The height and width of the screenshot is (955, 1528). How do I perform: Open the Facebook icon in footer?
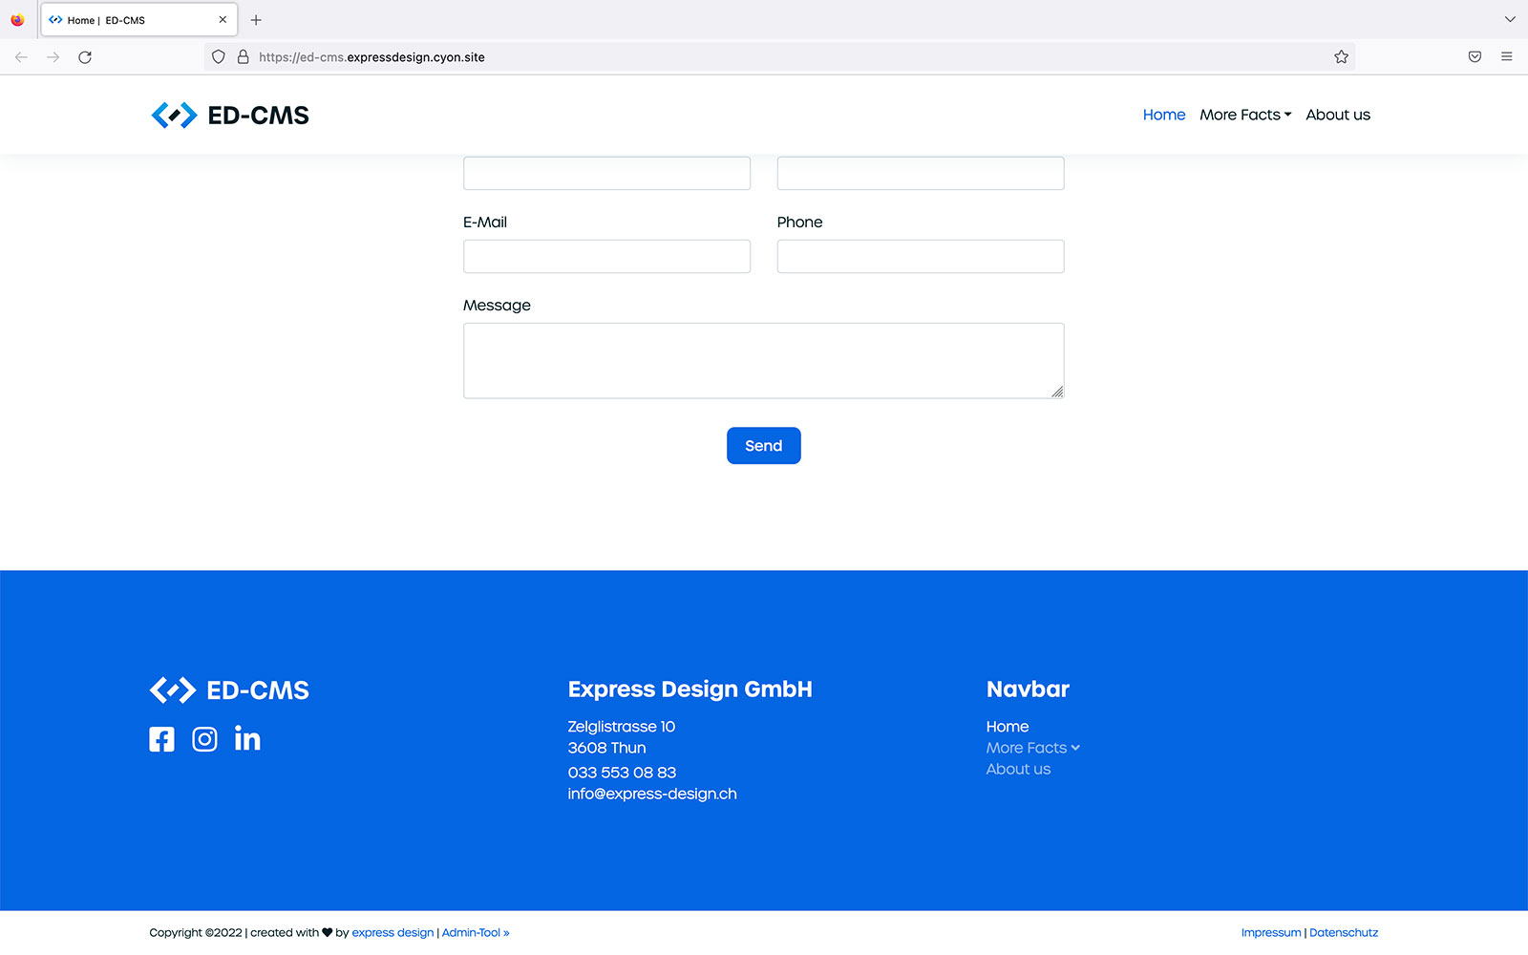coord(161,739)
